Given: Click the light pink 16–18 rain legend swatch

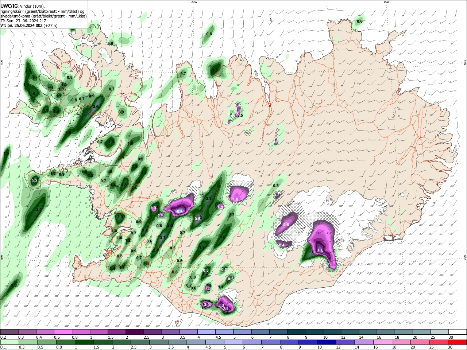Looking at the screenshot, I should (382, 342).
